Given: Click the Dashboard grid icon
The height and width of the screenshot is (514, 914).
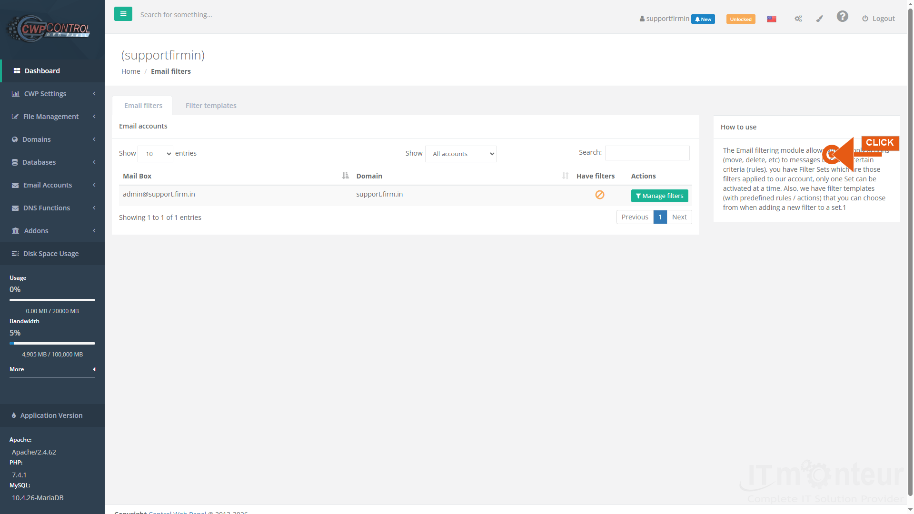Looking at the screenshot, I should pos(17,71).
